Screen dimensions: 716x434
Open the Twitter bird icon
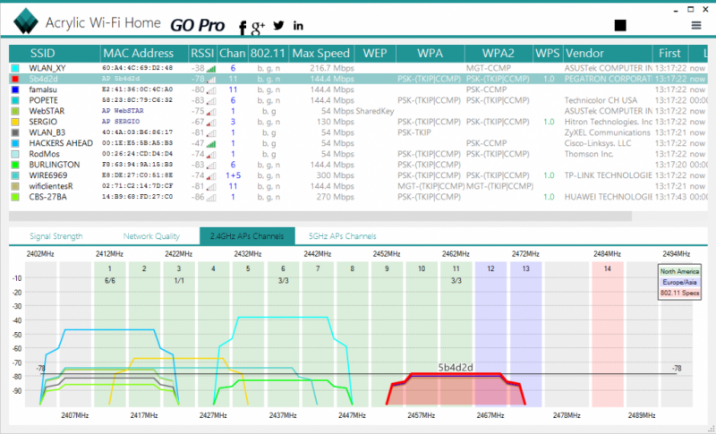[278, 26]
